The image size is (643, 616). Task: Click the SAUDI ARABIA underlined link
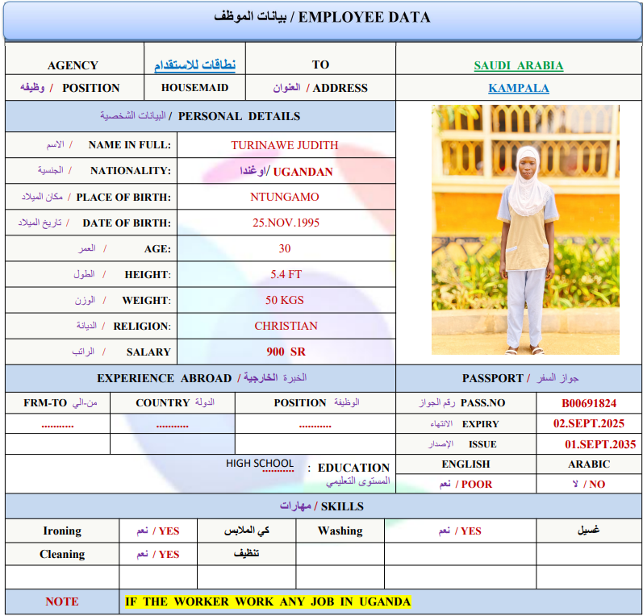pyautogui.click(x=518, y=65)
